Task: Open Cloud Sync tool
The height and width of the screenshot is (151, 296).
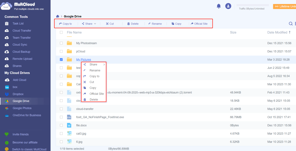Action: tap(20, 45)
